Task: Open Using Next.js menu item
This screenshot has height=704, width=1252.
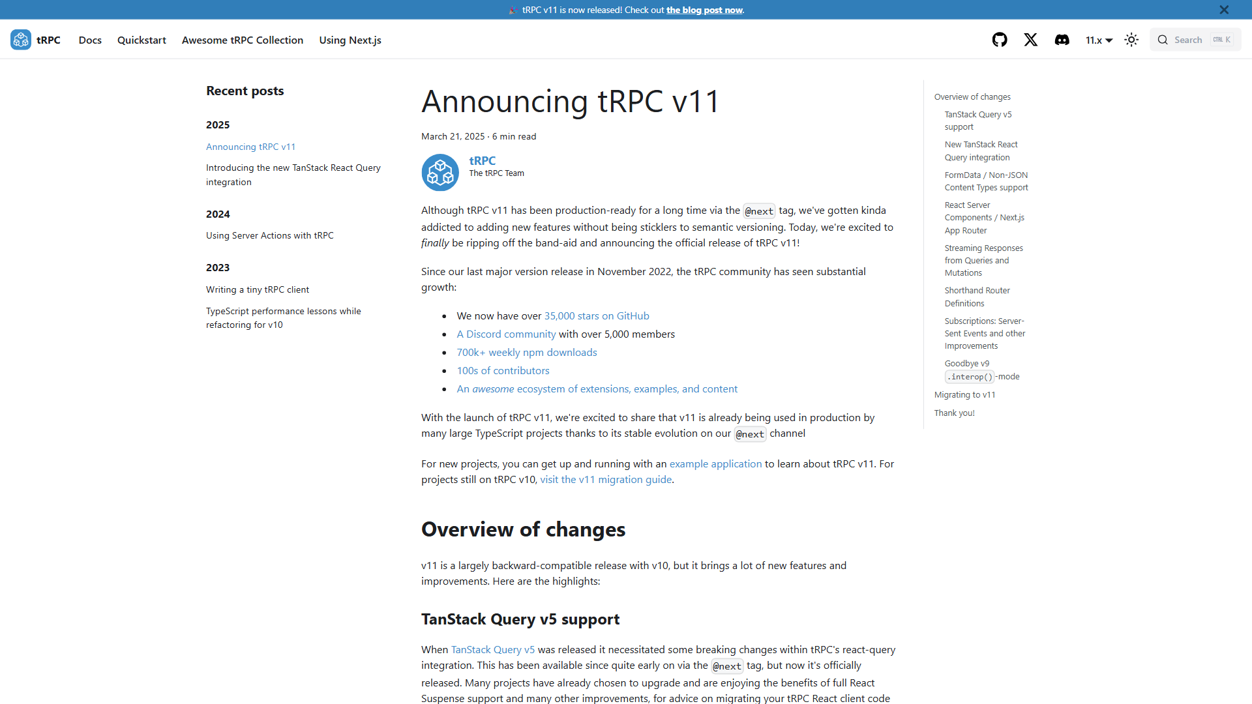Action: click(x=350, y=40)
